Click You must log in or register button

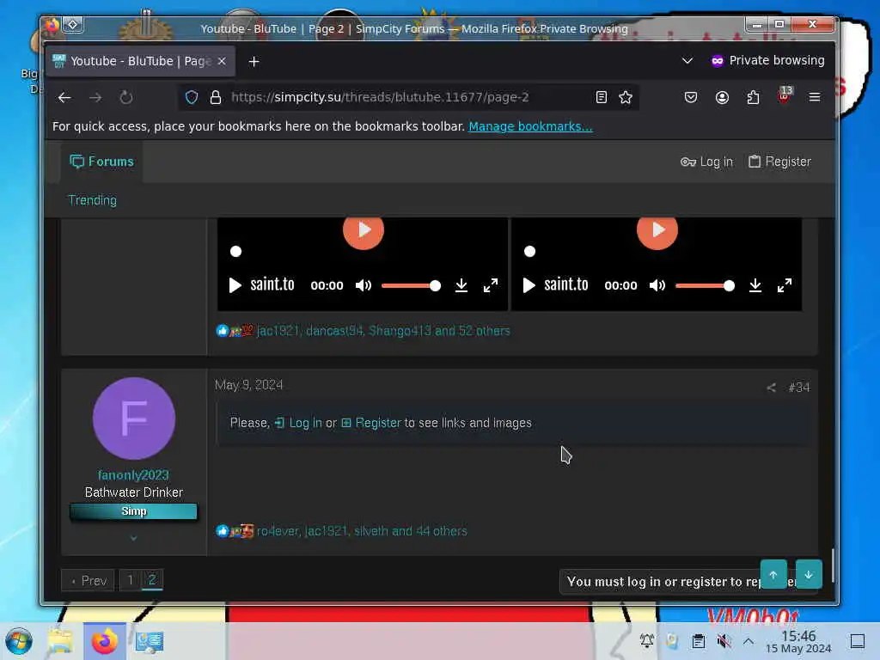point(664,582)
